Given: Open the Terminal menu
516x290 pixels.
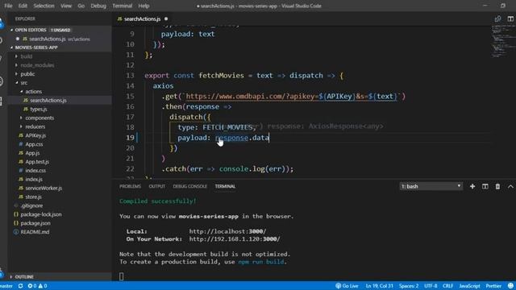Looking at the screenshot, I should 122,6.
